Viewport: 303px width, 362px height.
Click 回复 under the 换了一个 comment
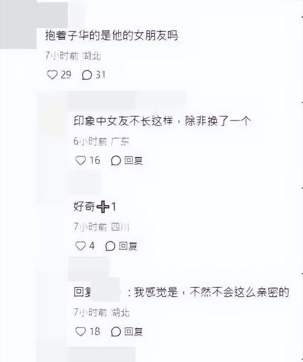click(134, 160)
